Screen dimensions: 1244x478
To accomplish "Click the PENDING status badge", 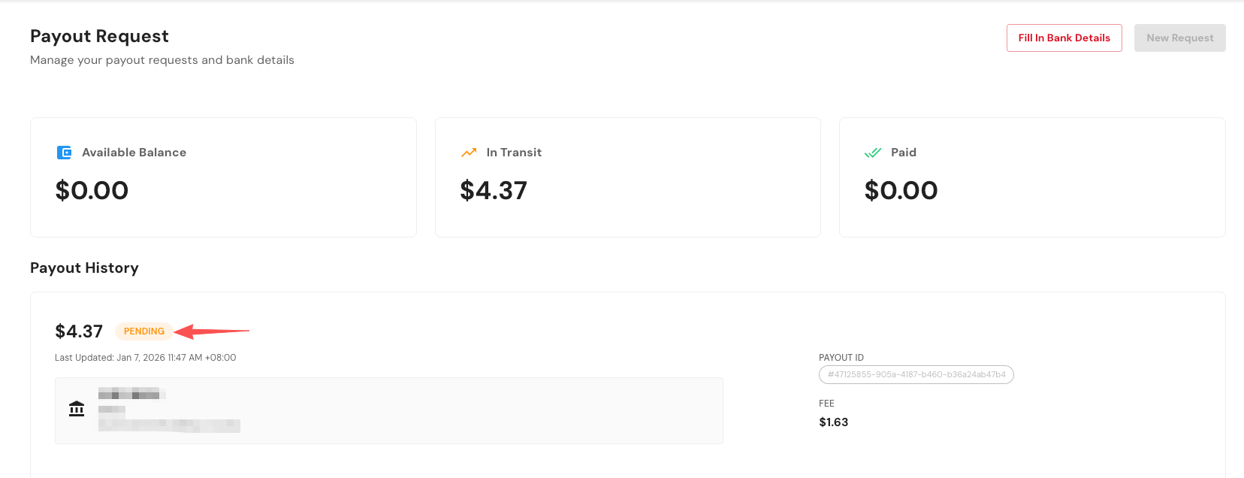I will (x=143, y=331).
